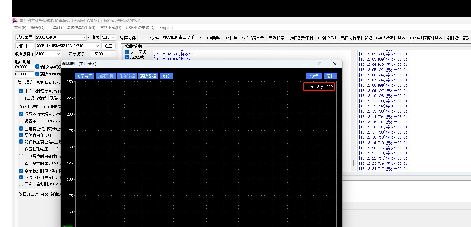The height and width of the screenshot is (227, 471).
Task: Open the 资料下载(D) menu
Action: tap(110, 28)
